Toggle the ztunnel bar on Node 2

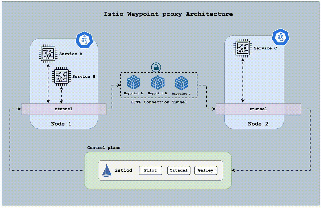coord(258,109)
